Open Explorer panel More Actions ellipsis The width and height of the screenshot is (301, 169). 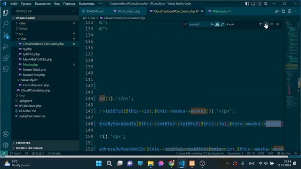click(73, 11)
